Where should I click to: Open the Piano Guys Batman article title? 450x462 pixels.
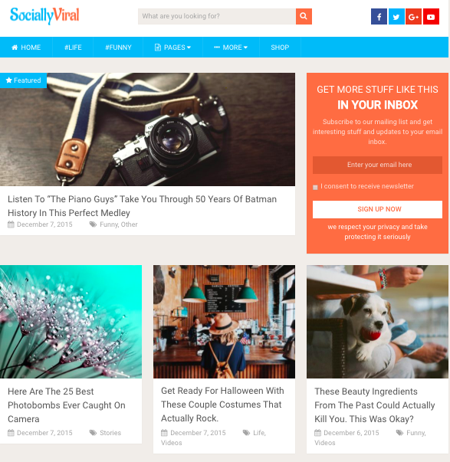coord(142,205)
